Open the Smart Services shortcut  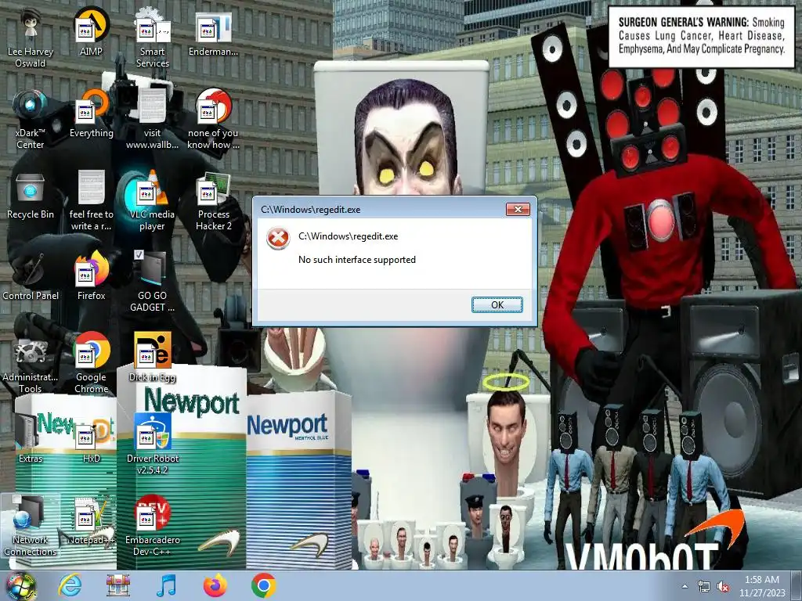[x=153, y=38]
